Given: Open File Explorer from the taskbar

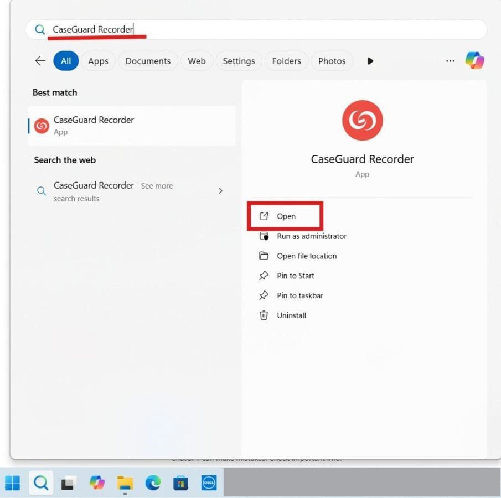Looking at the screenshot, I should click(x=125, y=483).
